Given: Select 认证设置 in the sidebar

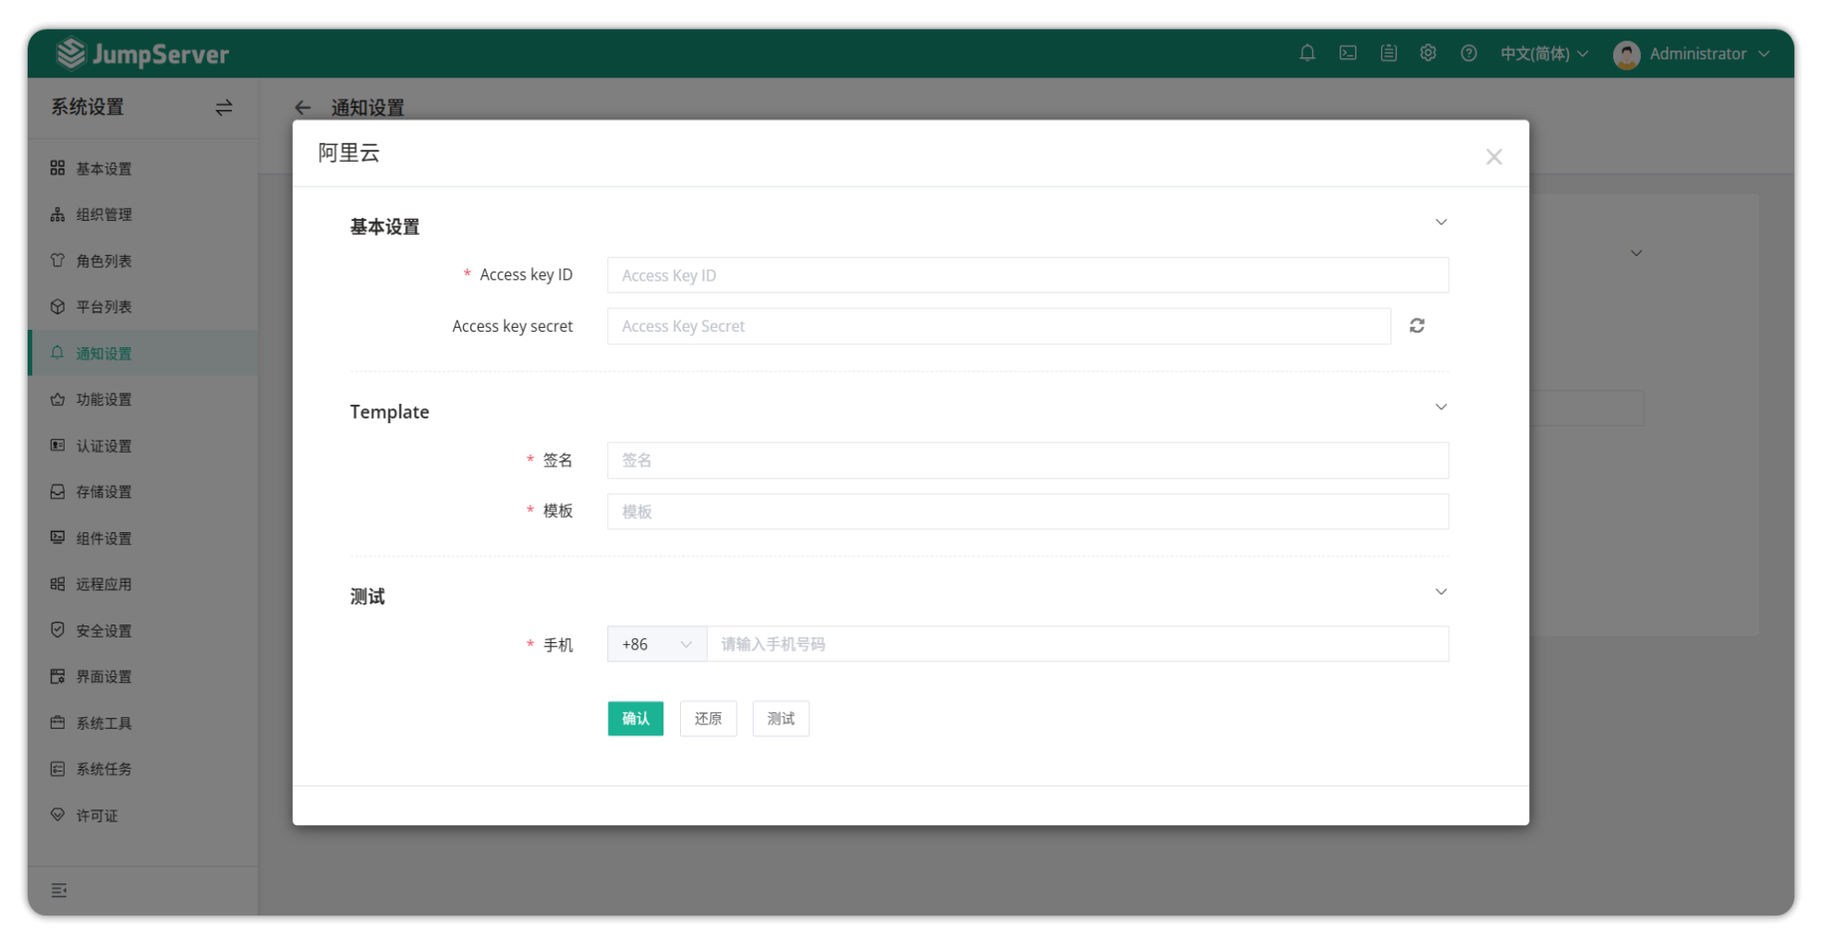Looking at the screenshot, I should 103,446.
